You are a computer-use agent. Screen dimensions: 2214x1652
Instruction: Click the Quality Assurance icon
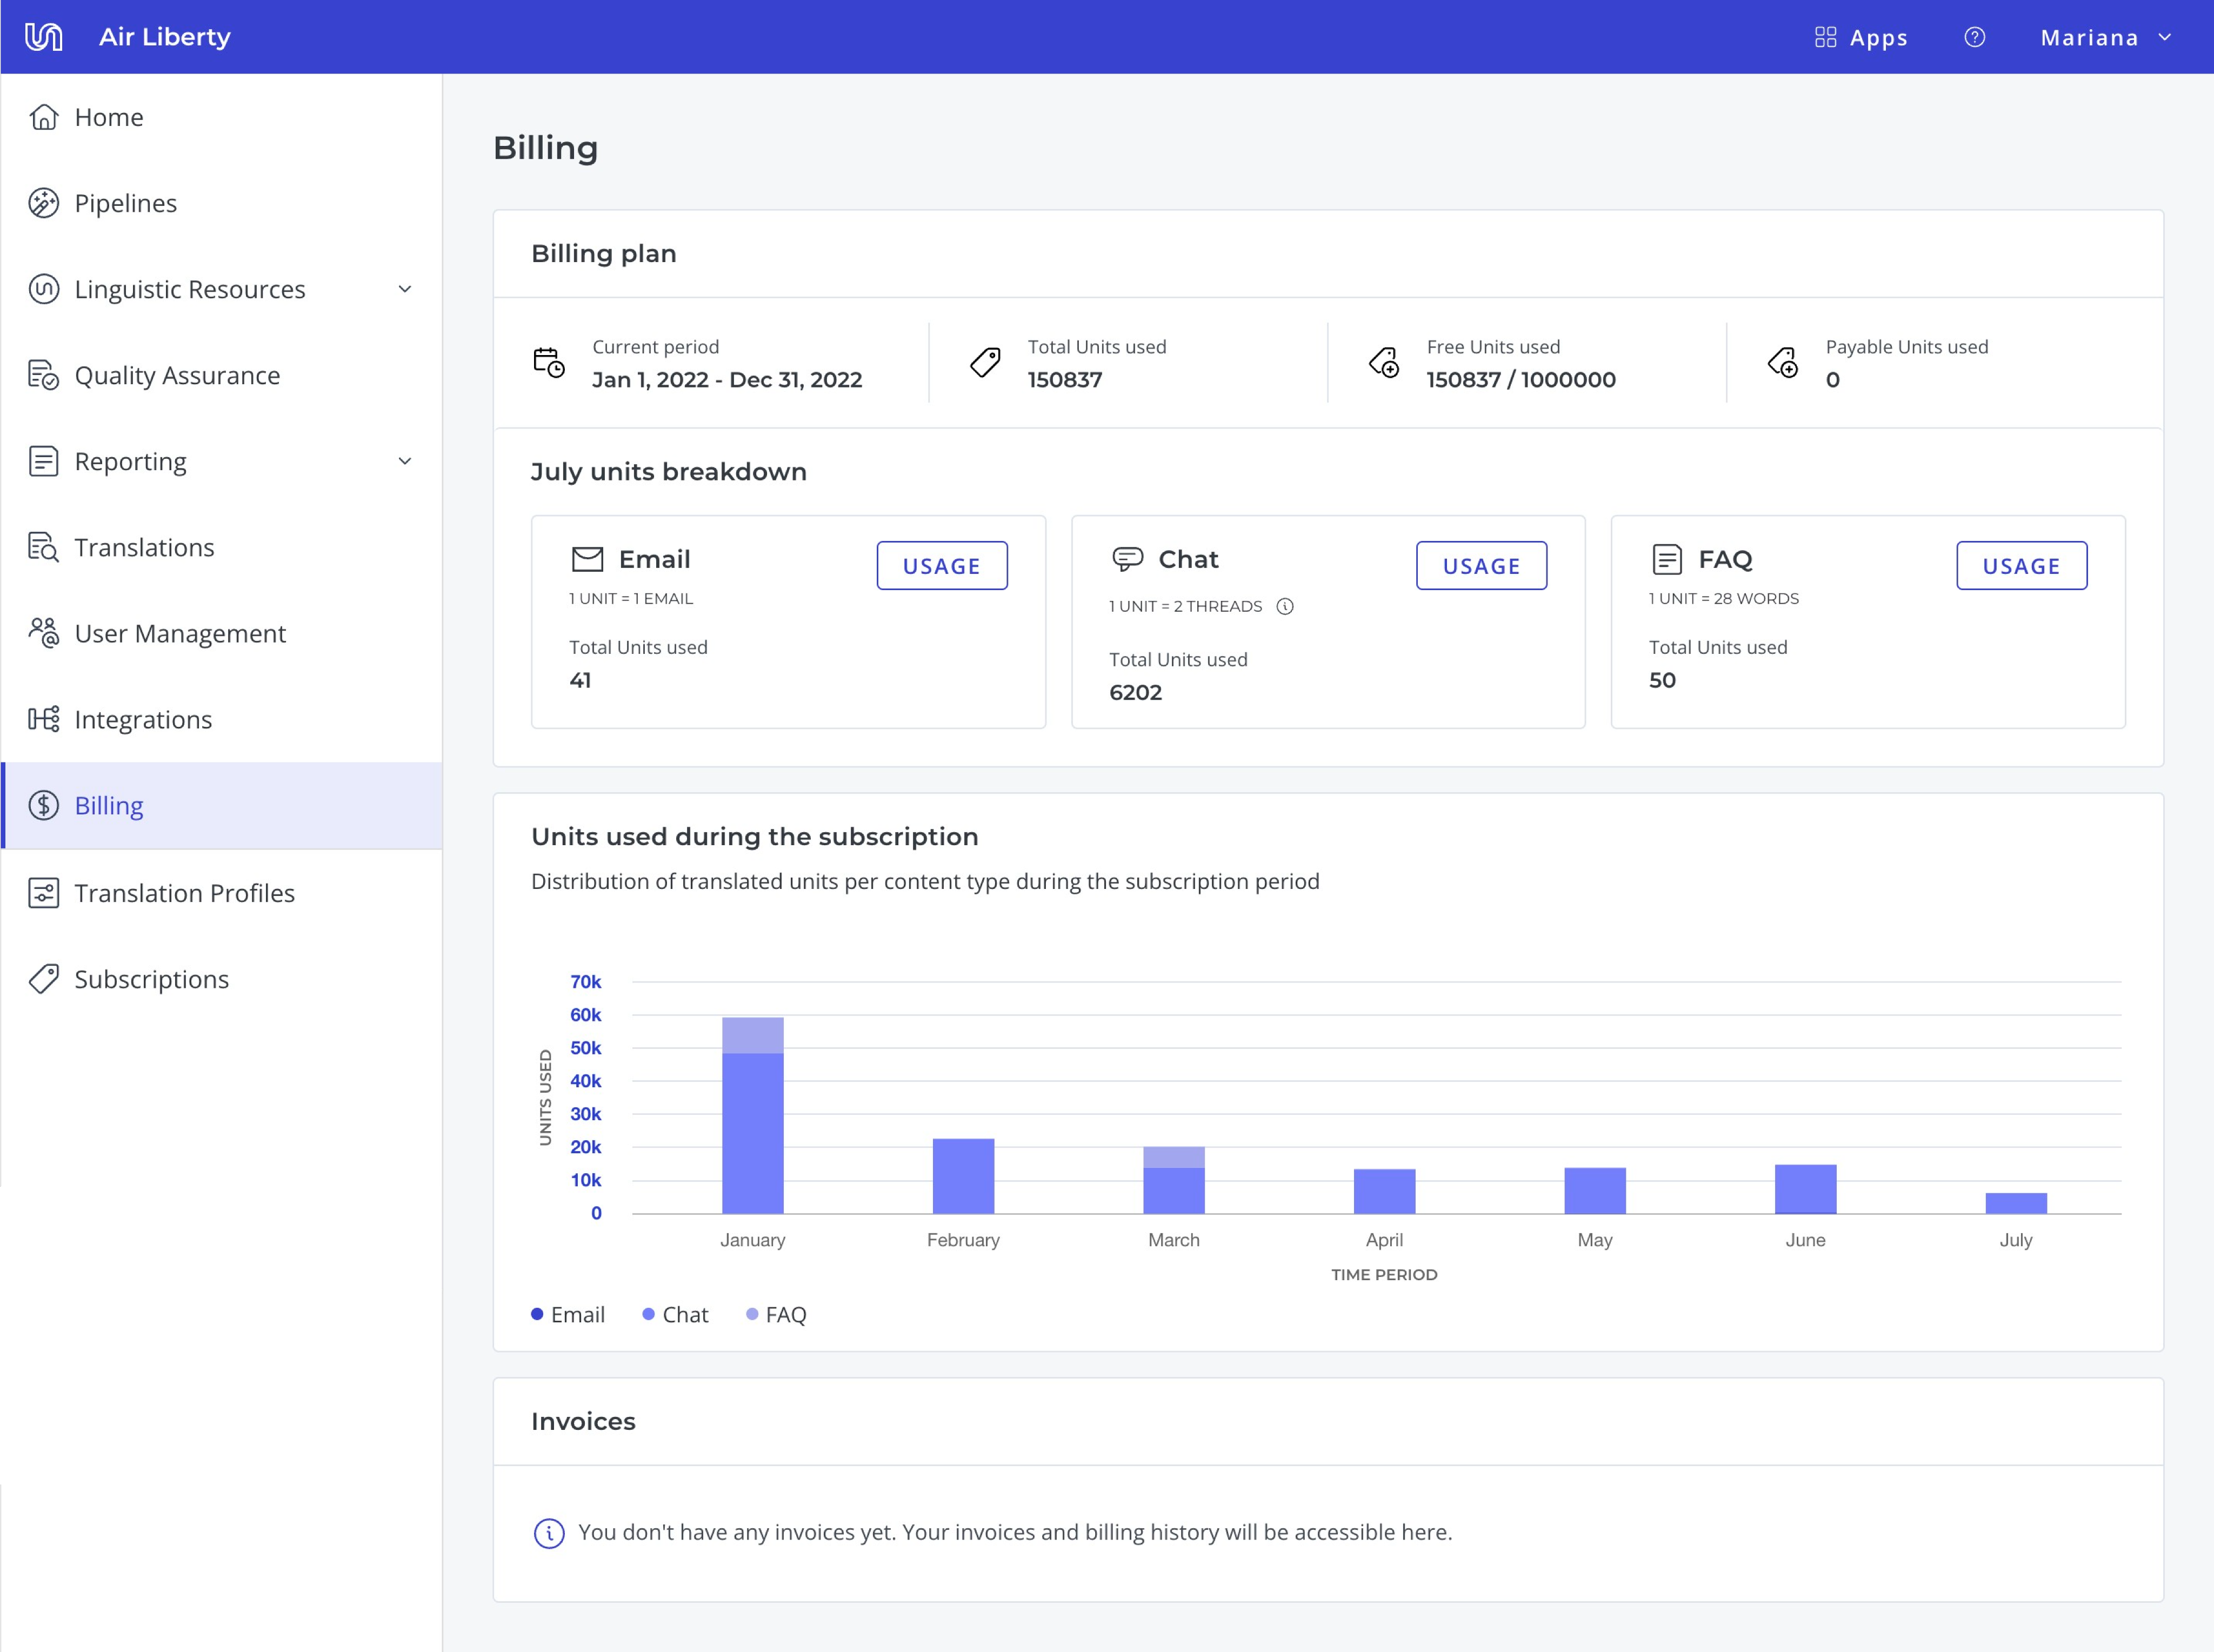pyautogui.click(x=43, y=375)
